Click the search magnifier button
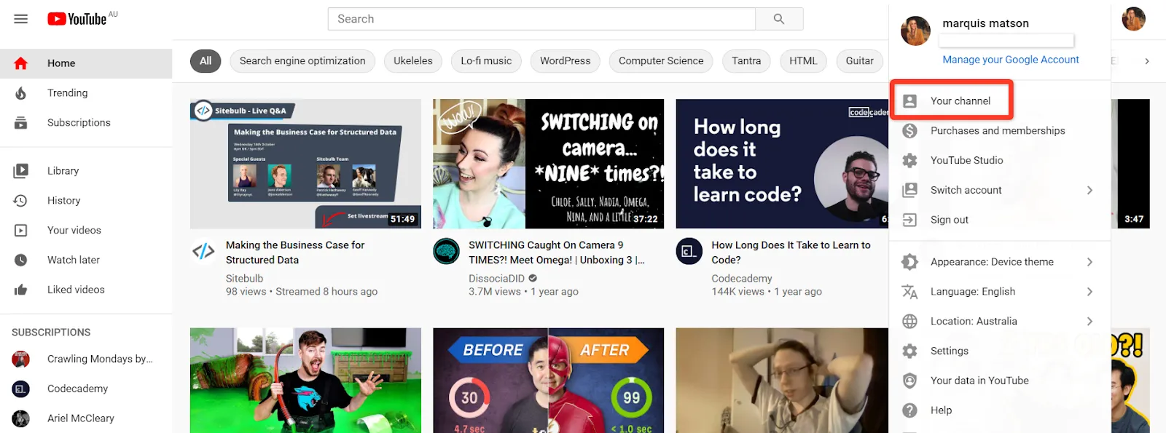This screenshot has width=1166, height=433. click(779, 19)
